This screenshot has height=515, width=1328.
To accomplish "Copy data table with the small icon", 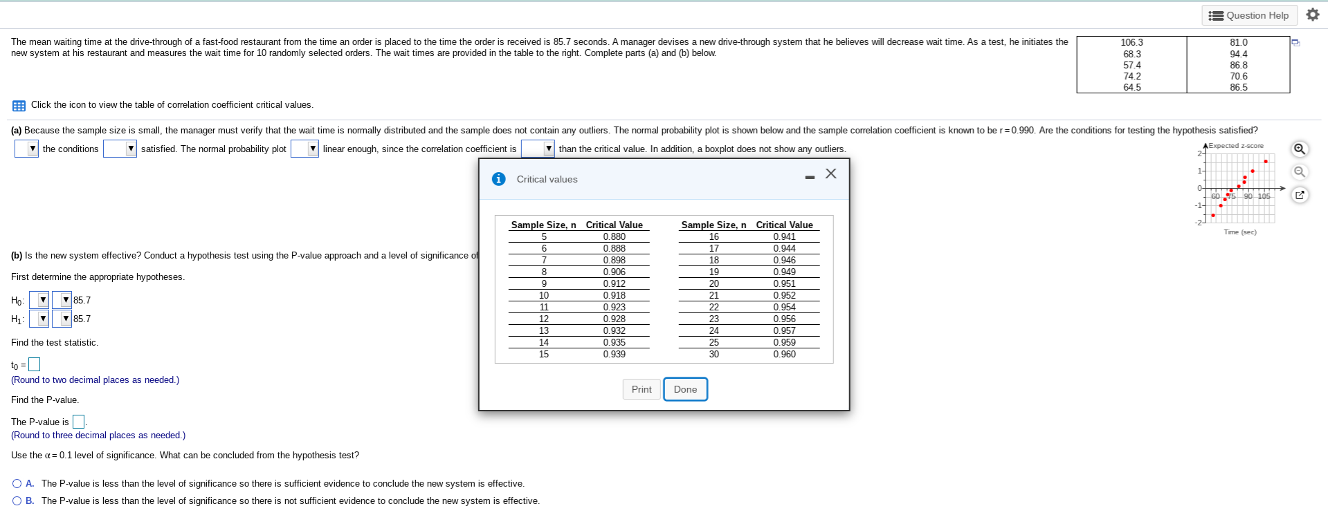I will click(1295, 43).
